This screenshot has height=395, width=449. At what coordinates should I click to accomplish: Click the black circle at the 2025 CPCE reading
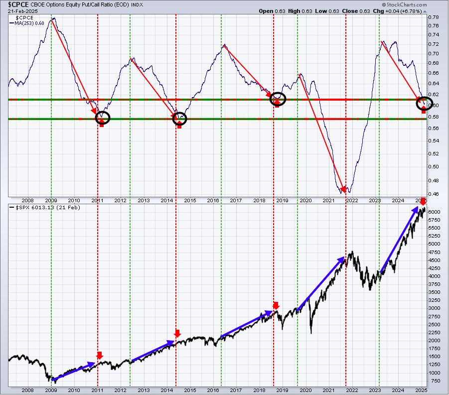coord(424,103)
